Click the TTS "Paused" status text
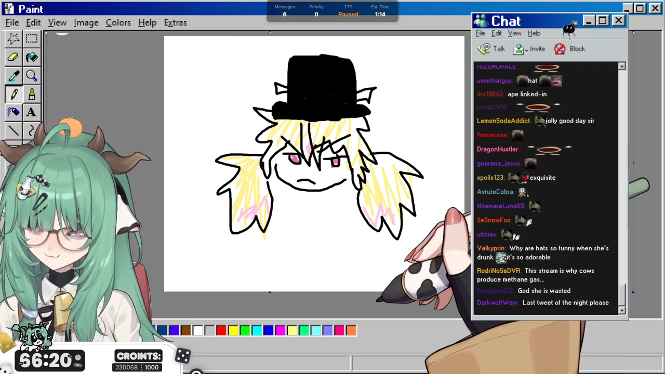 coord(348,15)
